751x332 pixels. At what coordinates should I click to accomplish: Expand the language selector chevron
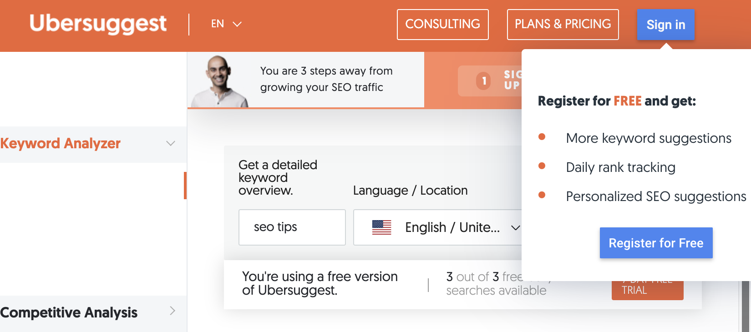point(237,24)
